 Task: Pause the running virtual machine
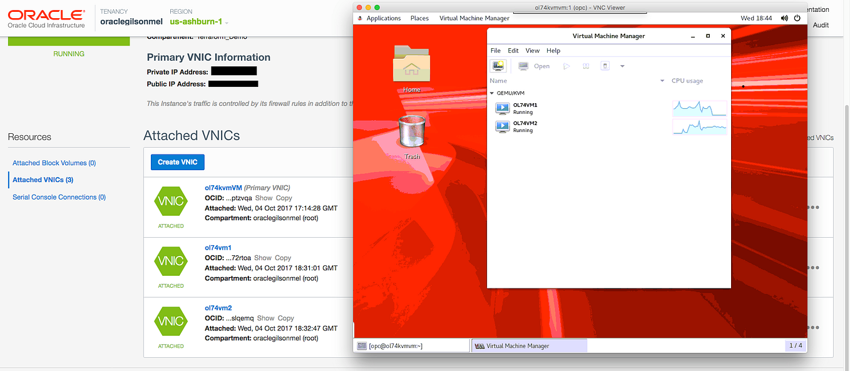coord(585,66)
